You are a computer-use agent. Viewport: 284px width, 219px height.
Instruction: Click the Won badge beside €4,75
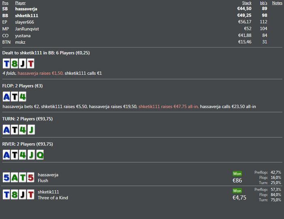237,191
